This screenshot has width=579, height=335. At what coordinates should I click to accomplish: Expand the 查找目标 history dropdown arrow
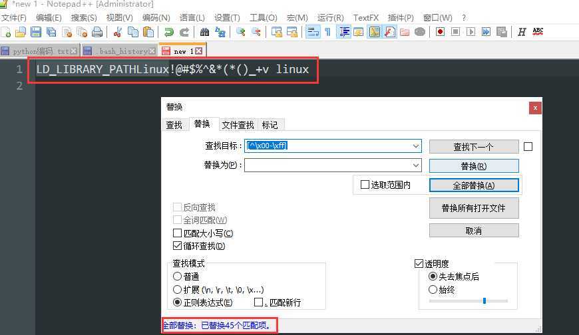tap(416, 146)
